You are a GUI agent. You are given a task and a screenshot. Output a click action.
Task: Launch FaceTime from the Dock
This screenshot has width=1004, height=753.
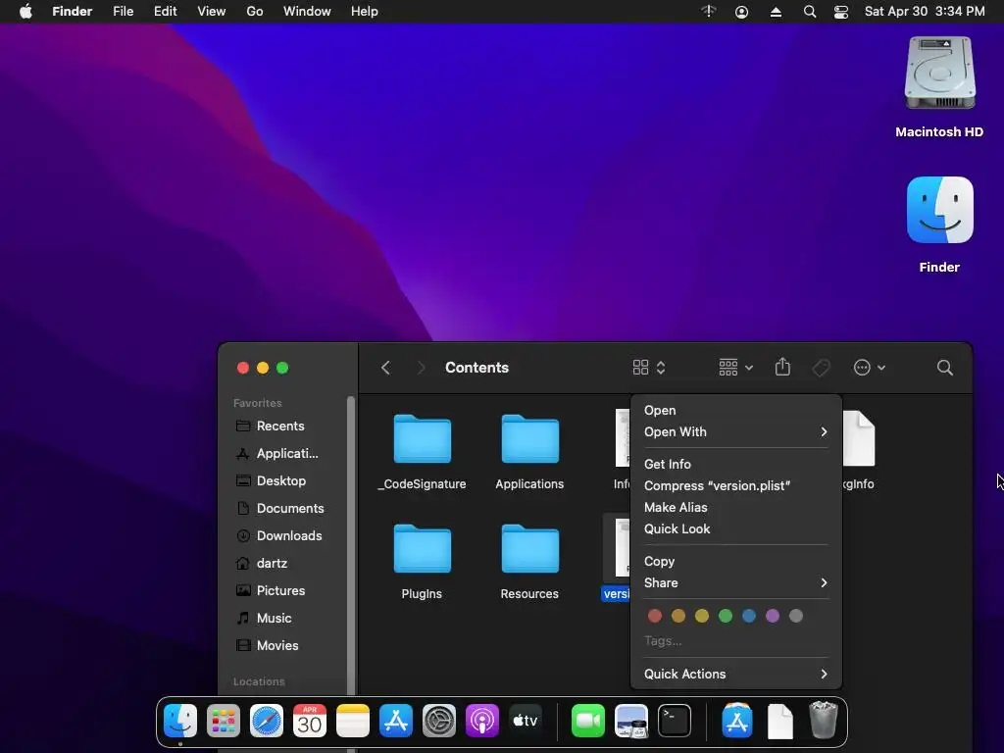coord(588,721)
